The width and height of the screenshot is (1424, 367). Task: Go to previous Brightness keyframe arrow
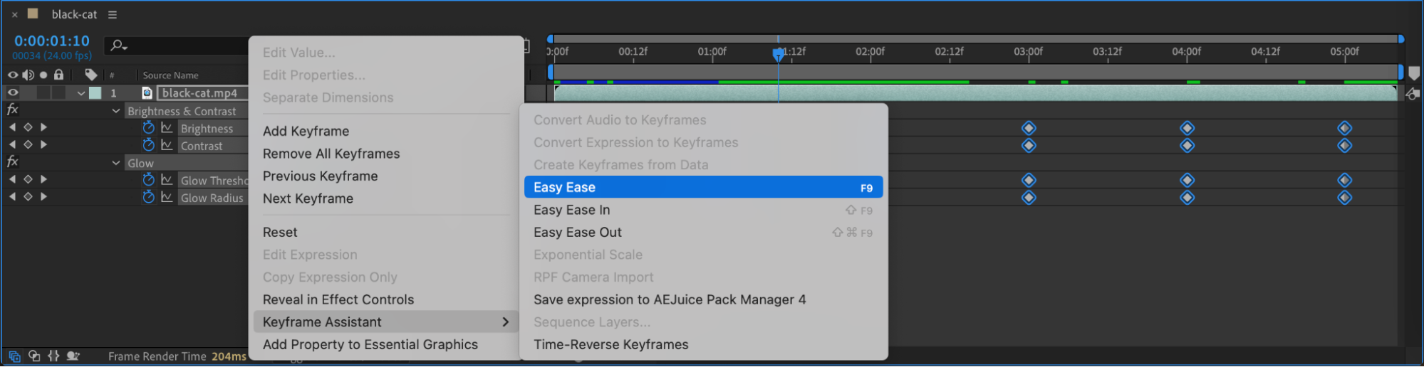12,127
